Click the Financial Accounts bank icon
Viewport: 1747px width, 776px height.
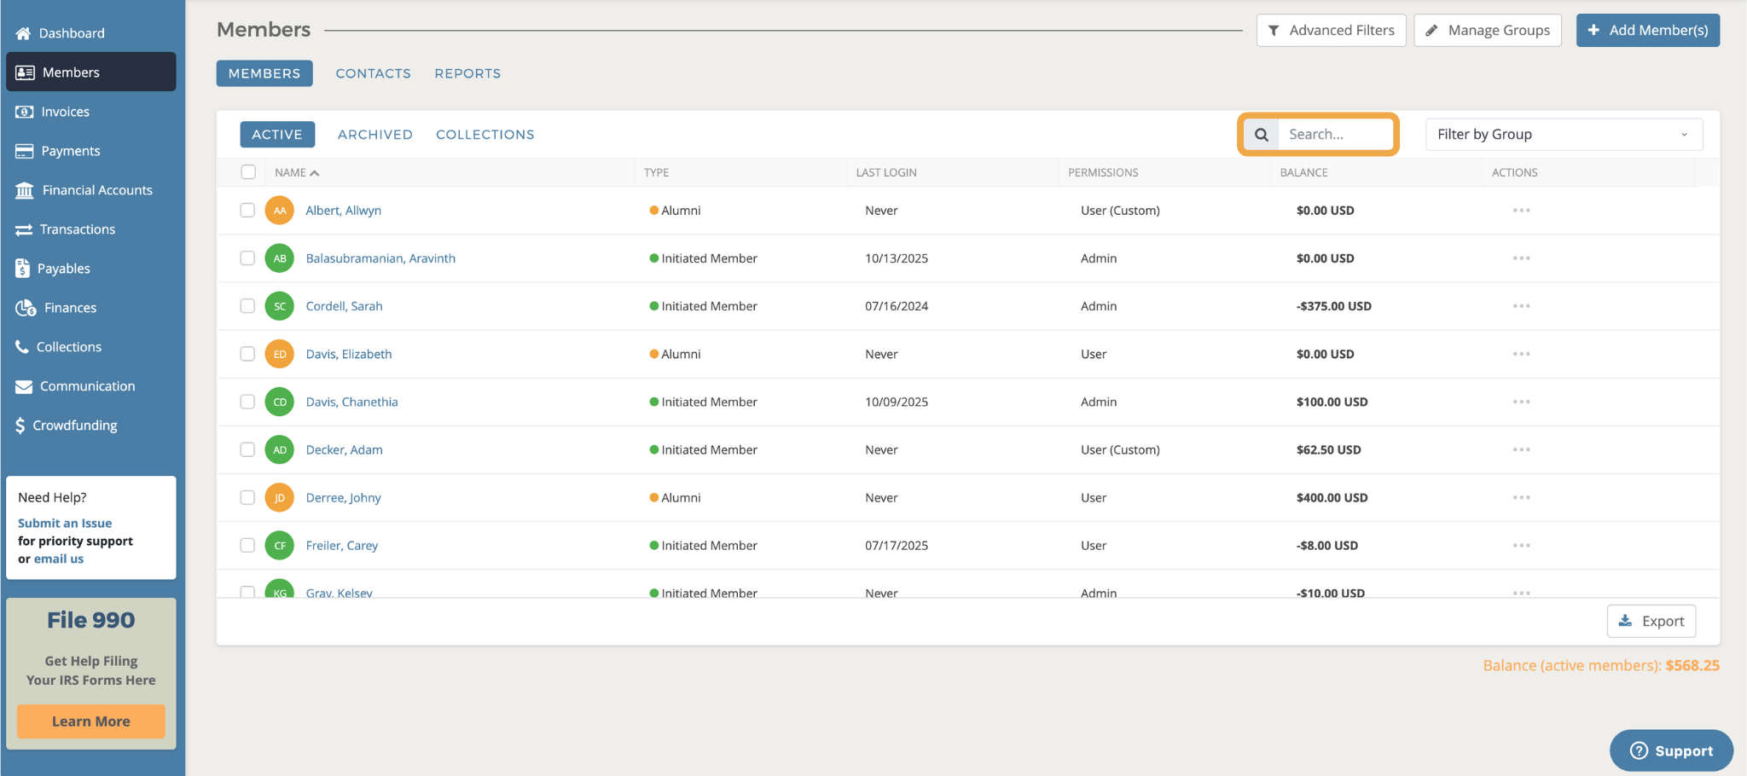(24, 189)
